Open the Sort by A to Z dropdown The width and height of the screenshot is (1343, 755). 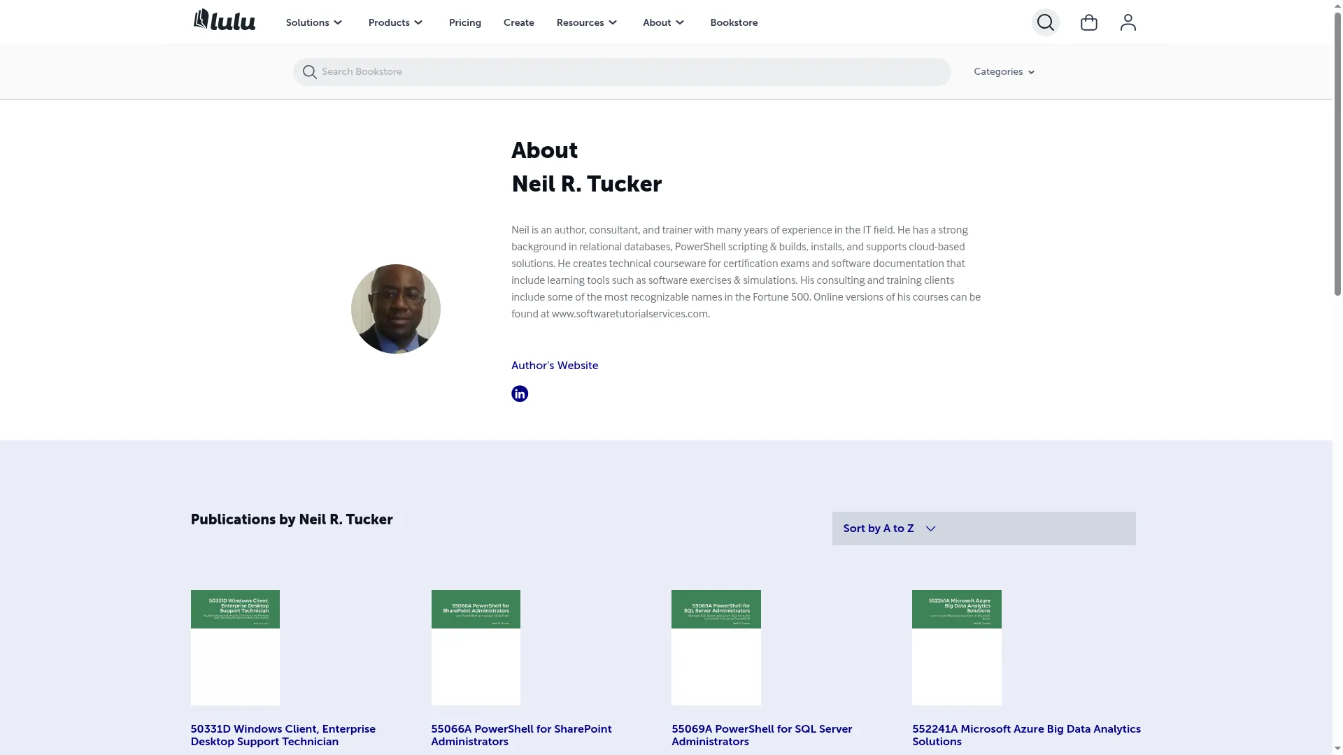click(983, 528)
